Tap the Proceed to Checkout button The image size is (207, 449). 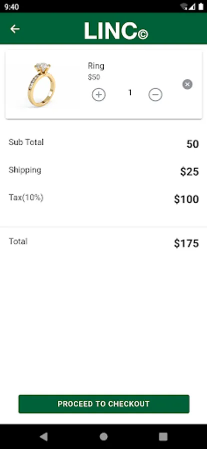[104, 404]
